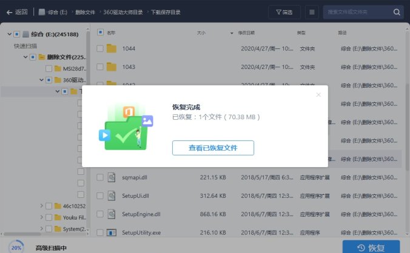
Task: Collapse the 360驱动 tree node
Action: [x=41, y=80]
